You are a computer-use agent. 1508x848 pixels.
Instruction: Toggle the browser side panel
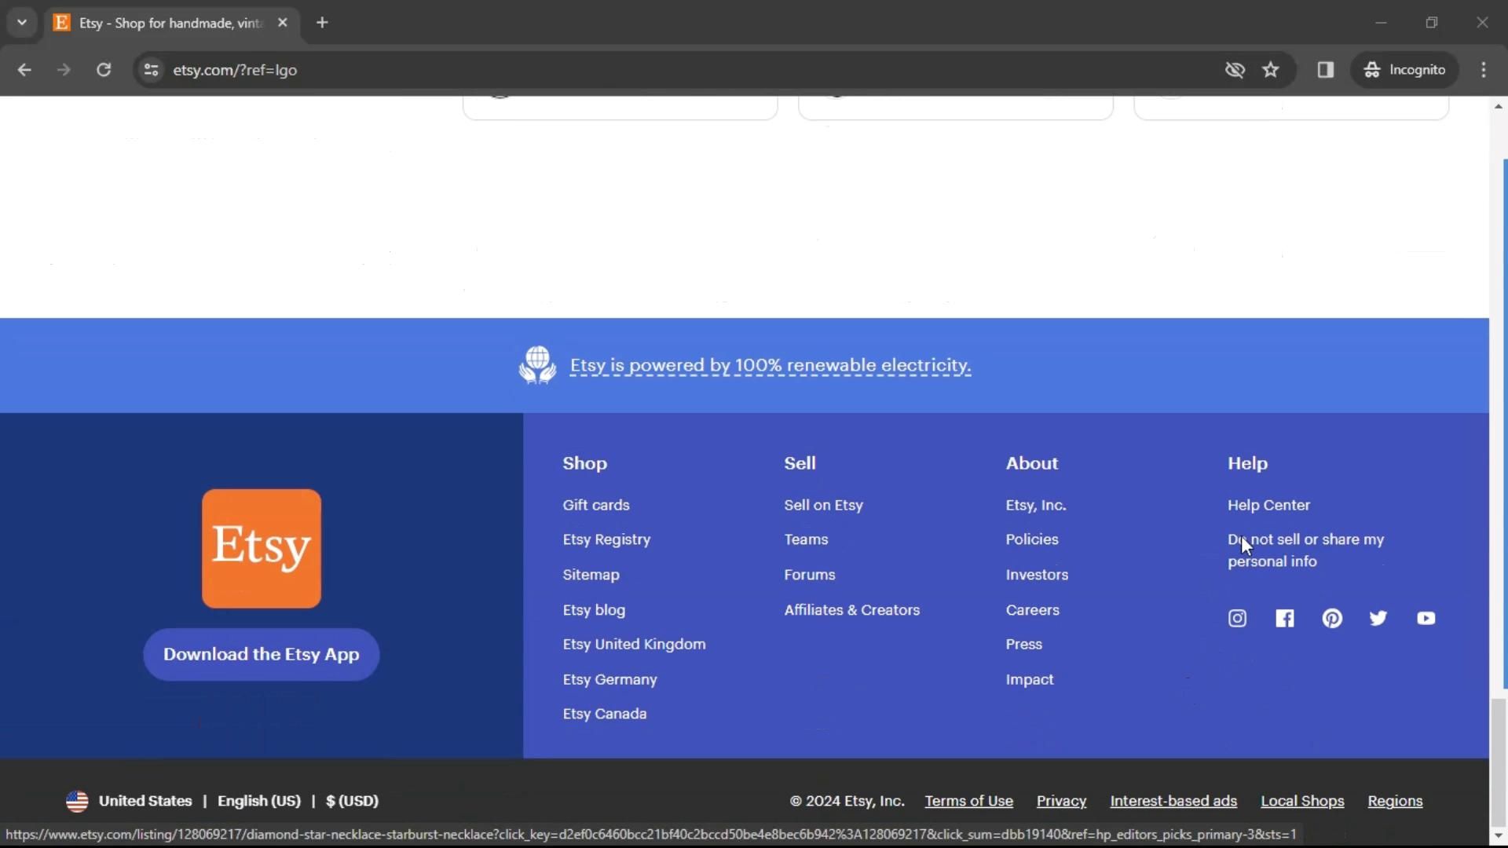tap(1326, 70)
